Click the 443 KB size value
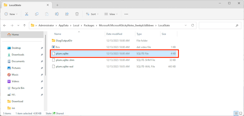The image size is (244, 116). 172,67
